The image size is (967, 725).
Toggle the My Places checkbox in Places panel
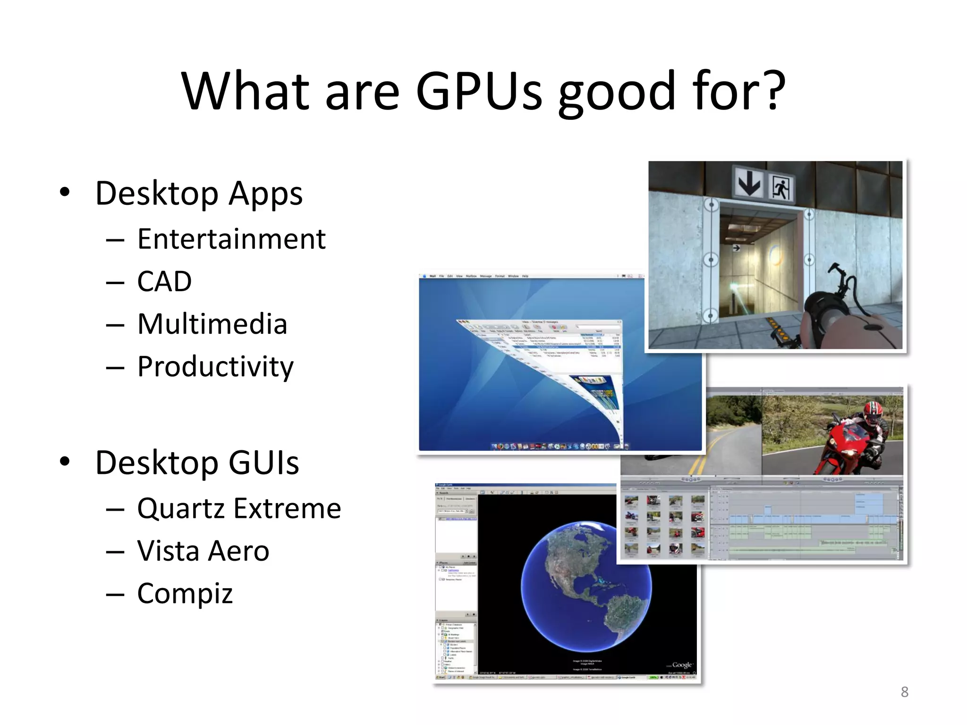coord(440,567)
